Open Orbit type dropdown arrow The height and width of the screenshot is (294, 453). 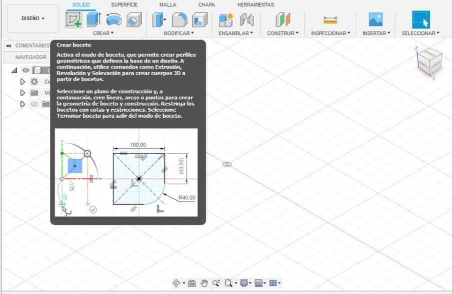184,283
